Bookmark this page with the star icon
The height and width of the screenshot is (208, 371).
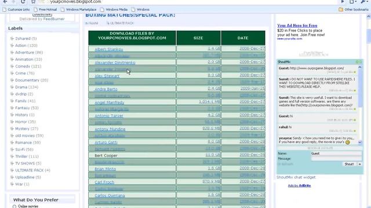[x=34, y=2]
